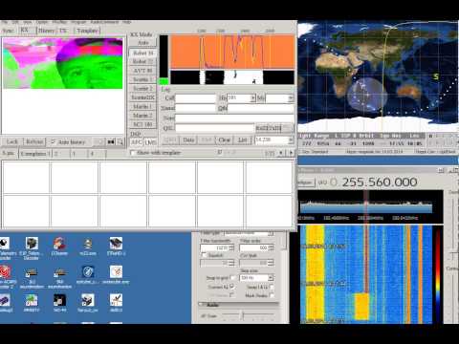Image resolution: width=459 pixels, height=344 pixels.
Task: Click the 255.560.000 frequency display
Action: point(380,183)
